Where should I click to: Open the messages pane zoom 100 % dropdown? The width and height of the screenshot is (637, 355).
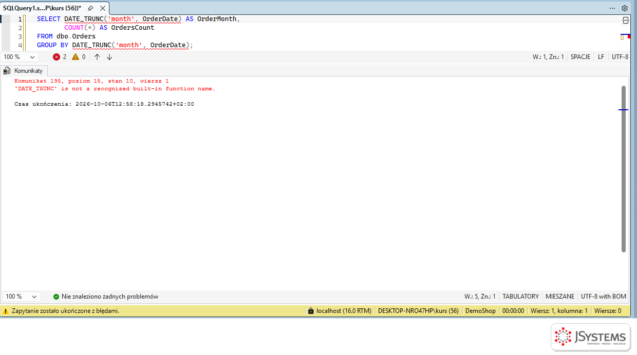coord(22,297)
